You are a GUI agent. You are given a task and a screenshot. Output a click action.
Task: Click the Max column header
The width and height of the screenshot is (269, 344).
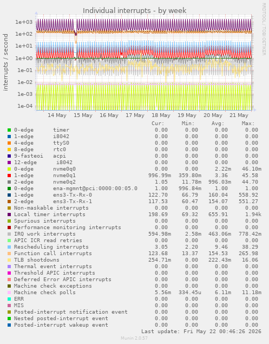[x=248, y=124]
